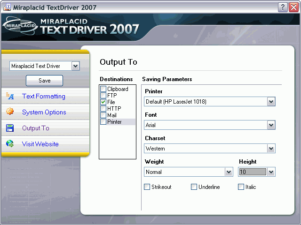This screenshot has height=225, width=301.
Task: Select the File label in Destinations list
Action: tap(111, 102)
